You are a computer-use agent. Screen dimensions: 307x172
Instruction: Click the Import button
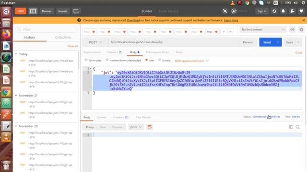click(x=63, y=11)
